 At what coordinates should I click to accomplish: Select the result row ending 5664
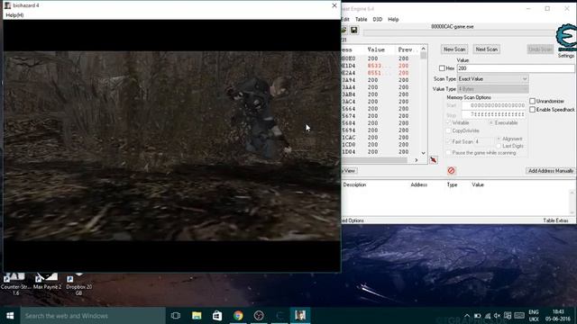(x=380, y=109)
